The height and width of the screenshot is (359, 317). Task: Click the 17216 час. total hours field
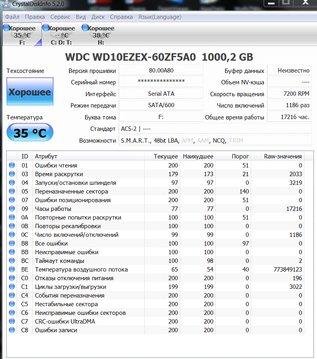click(289, 117)
